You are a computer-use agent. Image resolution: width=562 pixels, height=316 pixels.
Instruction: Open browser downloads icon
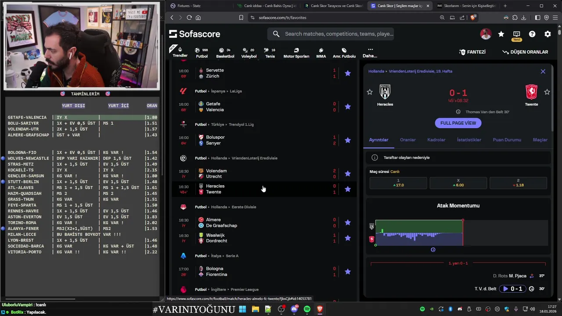click(523, 18)
